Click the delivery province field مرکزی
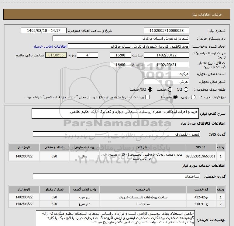The image size is (234, 226). 167,73
